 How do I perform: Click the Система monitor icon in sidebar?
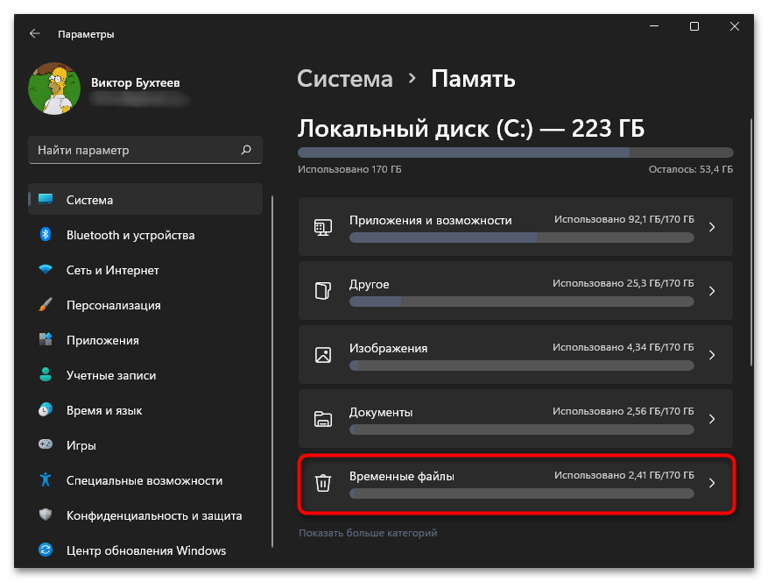(x=46, y=200)
